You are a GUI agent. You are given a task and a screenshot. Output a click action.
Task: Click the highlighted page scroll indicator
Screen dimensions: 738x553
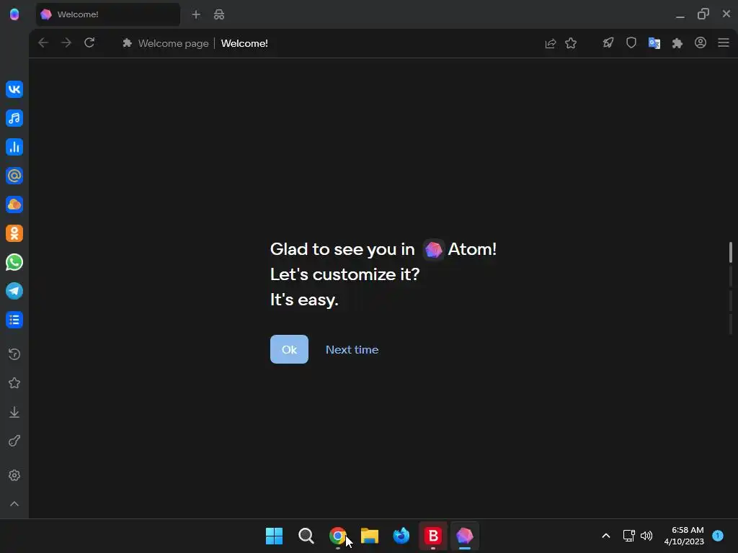731,252
